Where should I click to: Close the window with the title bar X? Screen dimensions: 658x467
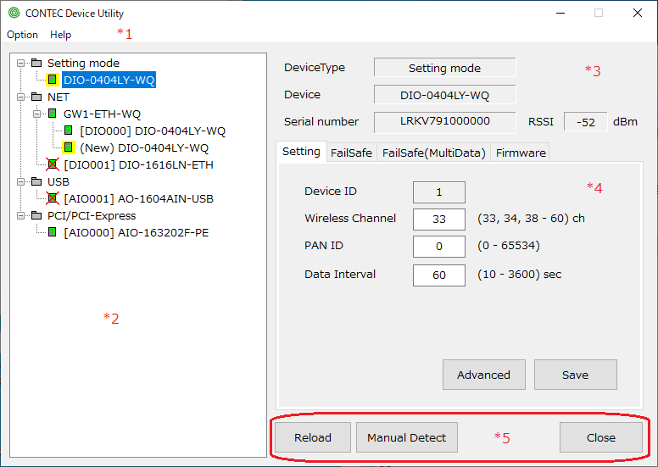click(638, 13)
